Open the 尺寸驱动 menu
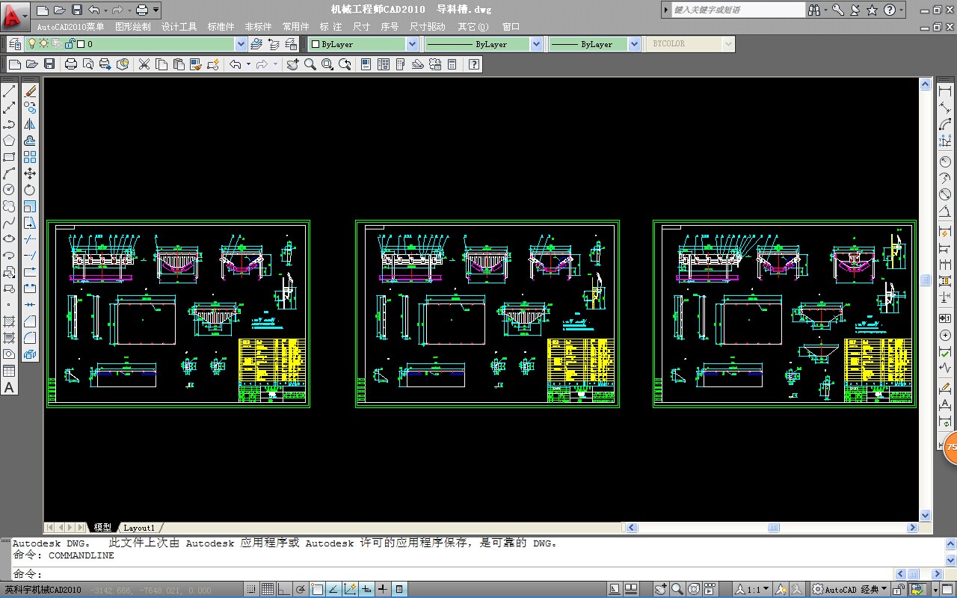 [427, 26]
